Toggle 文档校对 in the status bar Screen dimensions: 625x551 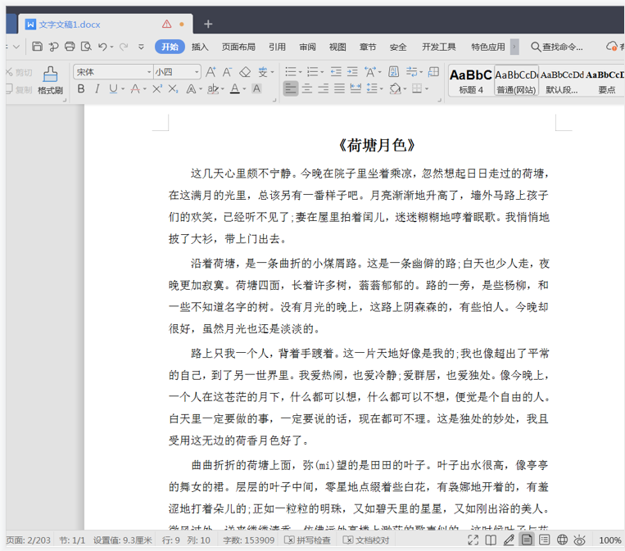[366, 540]
